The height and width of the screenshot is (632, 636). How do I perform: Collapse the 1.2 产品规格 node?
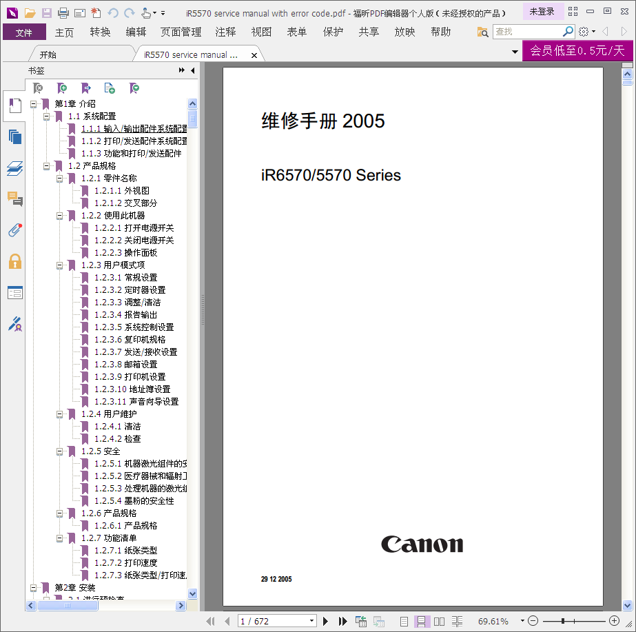[x=47, y=166]
